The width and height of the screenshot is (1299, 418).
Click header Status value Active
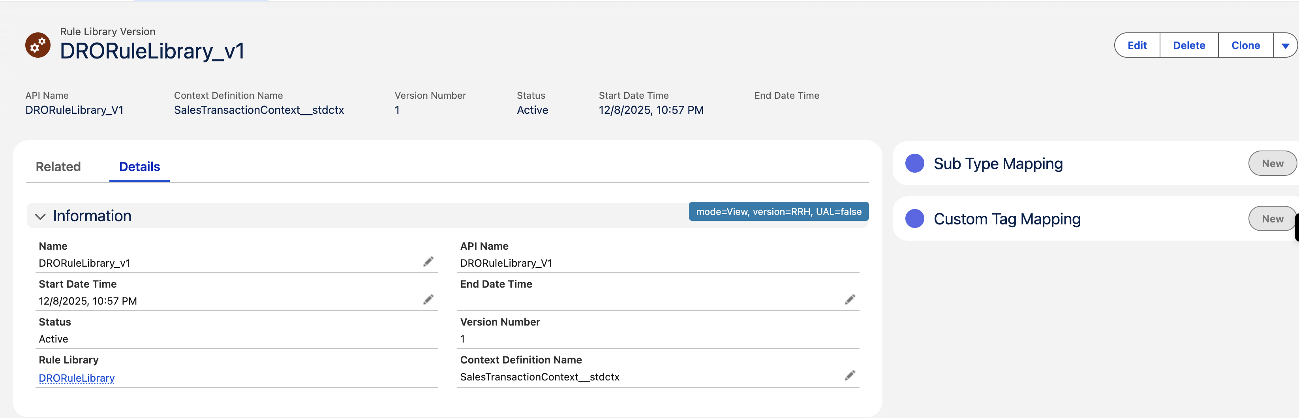point(532,110)
